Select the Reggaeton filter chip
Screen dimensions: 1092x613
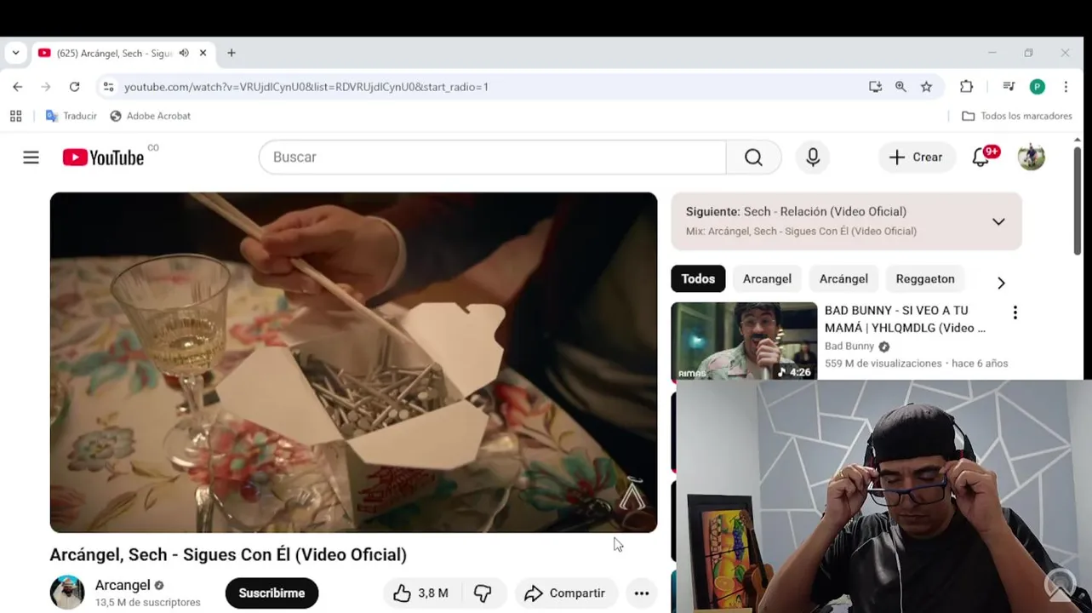(925, 279)
